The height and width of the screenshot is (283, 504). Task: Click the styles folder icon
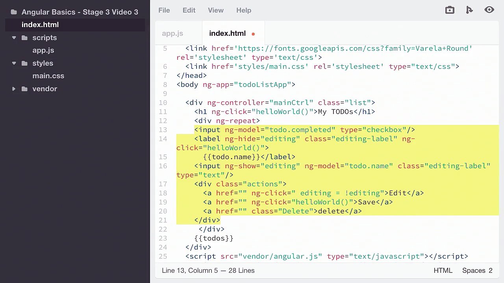(24, 63)
